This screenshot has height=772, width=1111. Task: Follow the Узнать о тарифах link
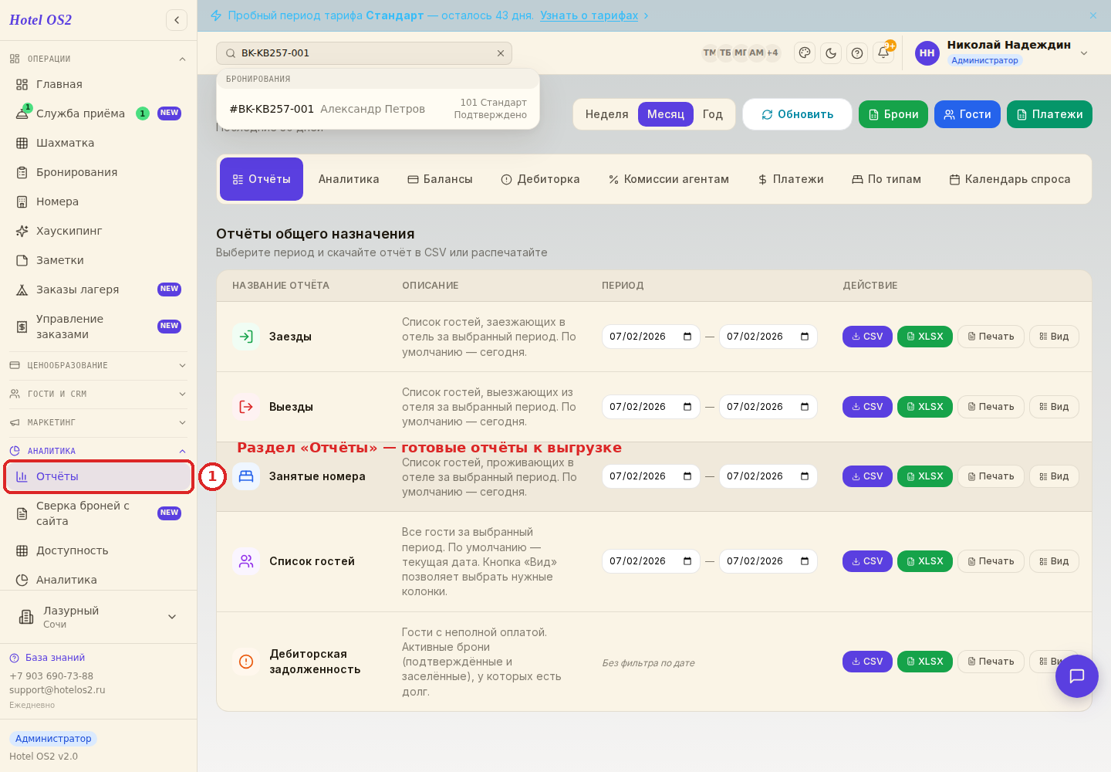click(589, 15)
